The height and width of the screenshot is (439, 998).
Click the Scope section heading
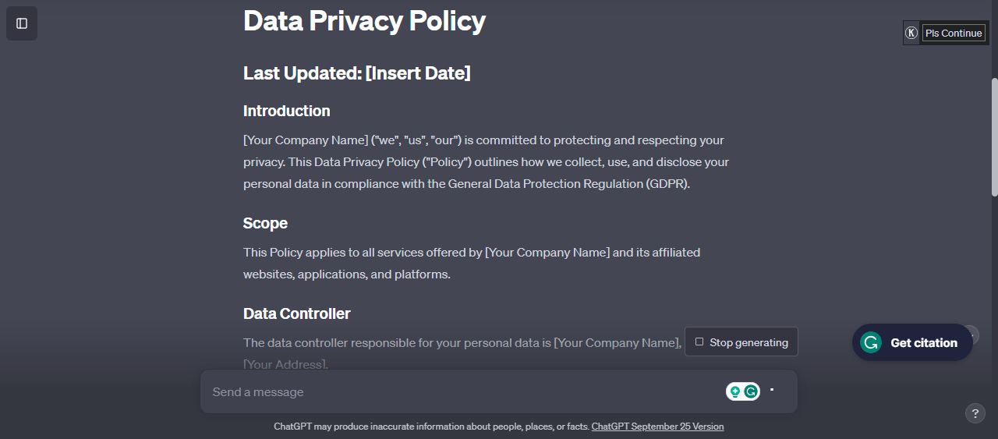pyautogui.click(x=265, y=223)
